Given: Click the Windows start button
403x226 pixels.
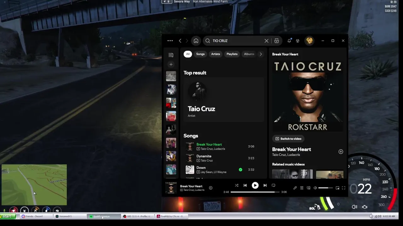Looking at the screenshot, I should coord(7,216).
